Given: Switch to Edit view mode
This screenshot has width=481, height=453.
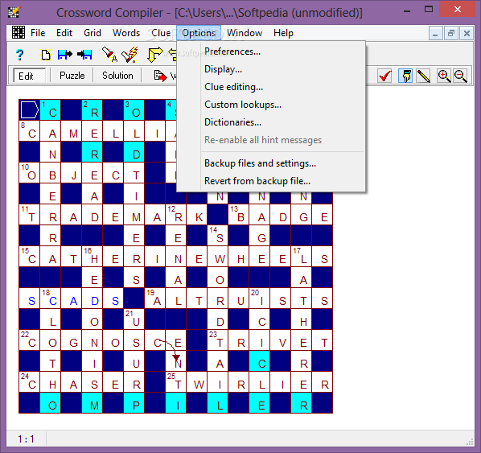Looking at the screenshot, I should point(30,76).
